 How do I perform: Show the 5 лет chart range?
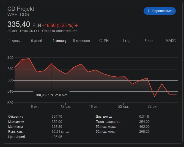click(x=149, y=41)
